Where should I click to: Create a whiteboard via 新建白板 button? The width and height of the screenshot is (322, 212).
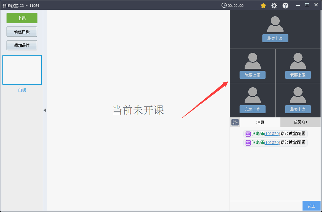click(x=22, y=31)
